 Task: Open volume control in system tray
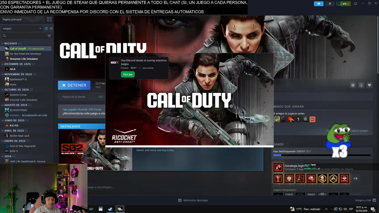tap(345, 209)
